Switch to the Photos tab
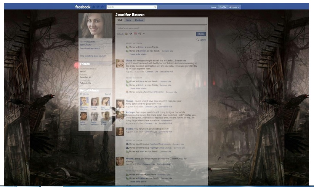 click(139, 20)
